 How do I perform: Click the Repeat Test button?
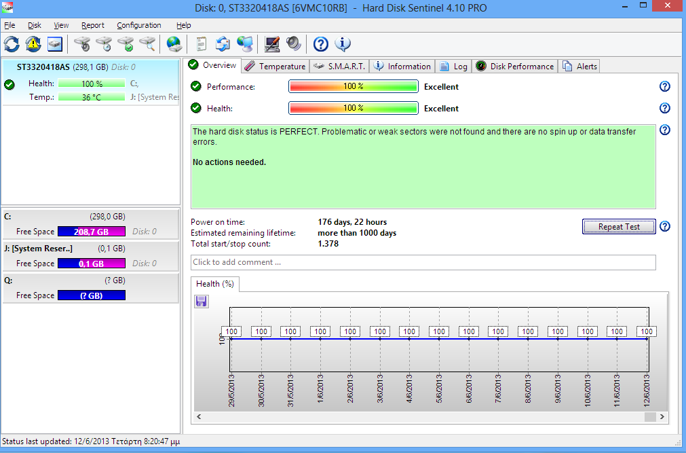pos(619,227)
